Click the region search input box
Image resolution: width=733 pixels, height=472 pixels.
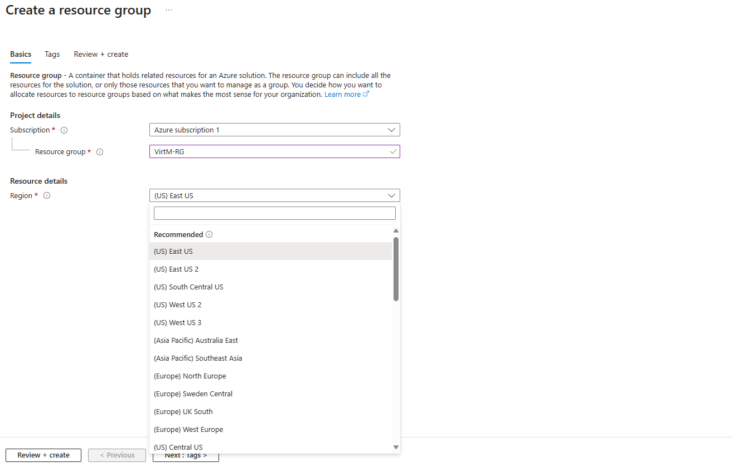pyautogui.click(x=274, y=213)
